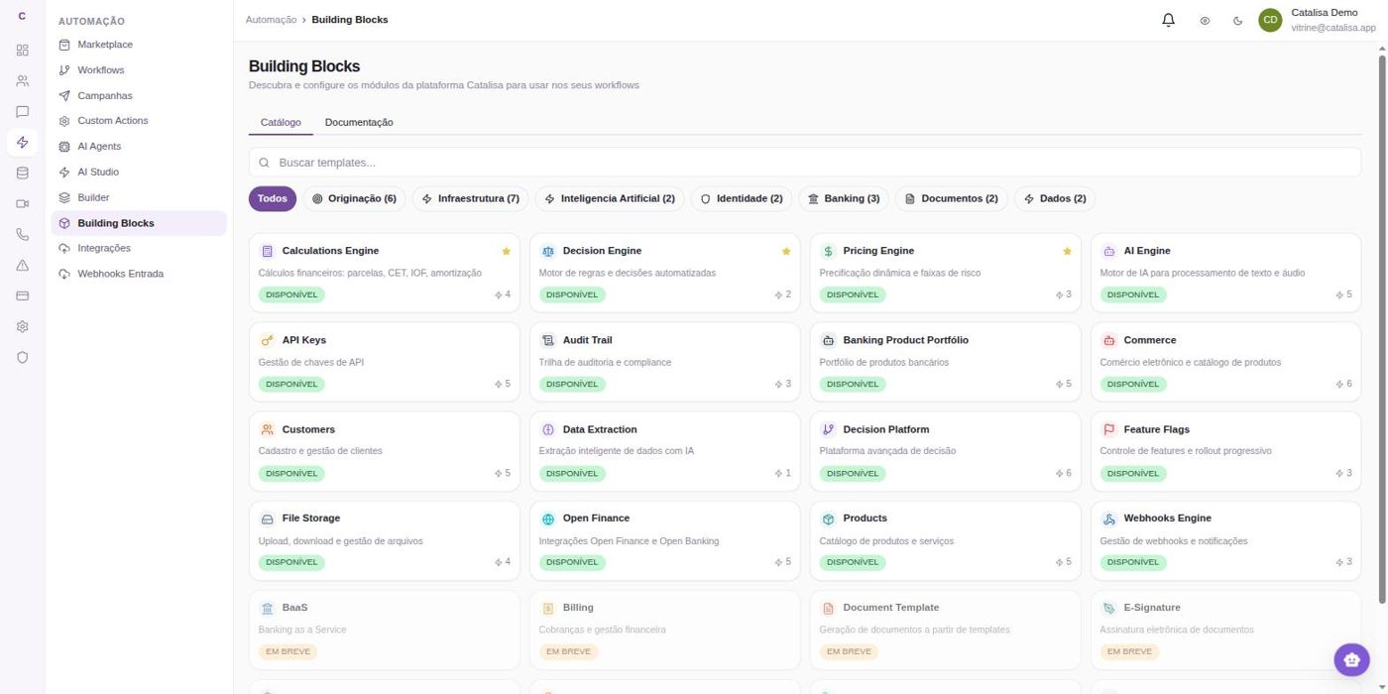Open the video camera icon in left rail
Viewport: 1388px width, 694px height.
[x=23, y=204]
